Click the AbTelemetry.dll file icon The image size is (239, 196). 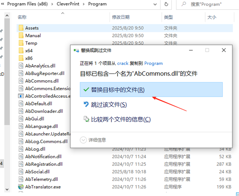(21, 179)
